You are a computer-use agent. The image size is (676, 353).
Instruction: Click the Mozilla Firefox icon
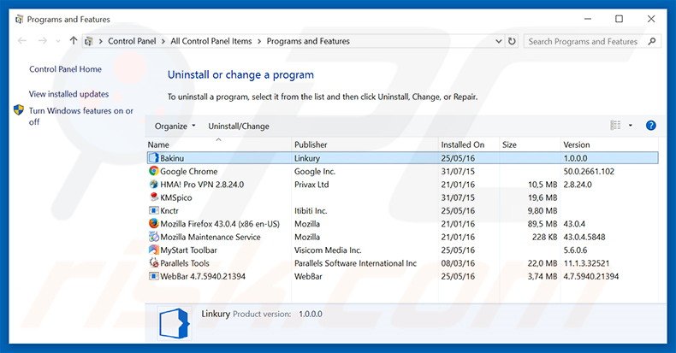tap(153, 223)
